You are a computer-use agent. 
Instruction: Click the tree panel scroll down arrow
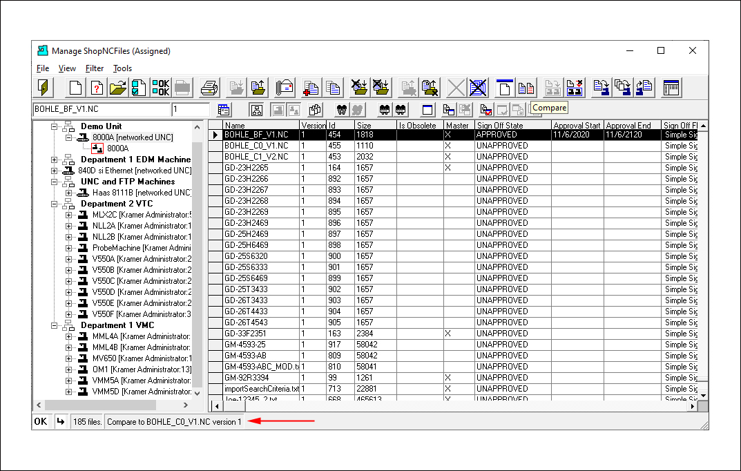point(197,393)
